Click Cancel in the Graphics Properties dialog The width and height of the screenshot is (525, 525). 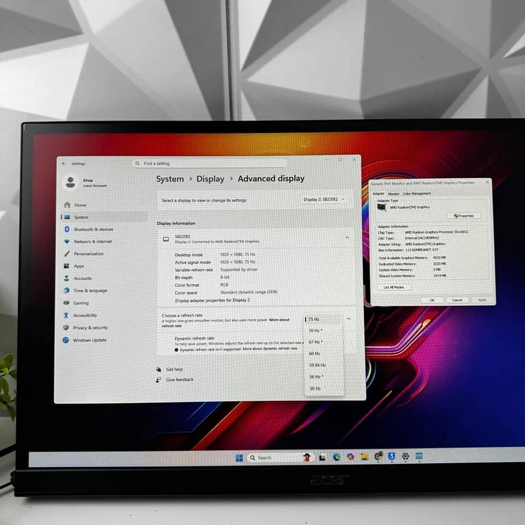click(x=457, y=300)
